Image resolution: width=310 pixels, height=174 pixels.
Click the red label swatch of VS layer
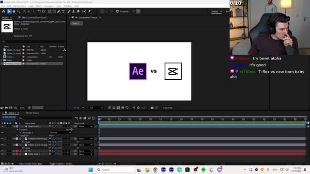pos(17,151)
